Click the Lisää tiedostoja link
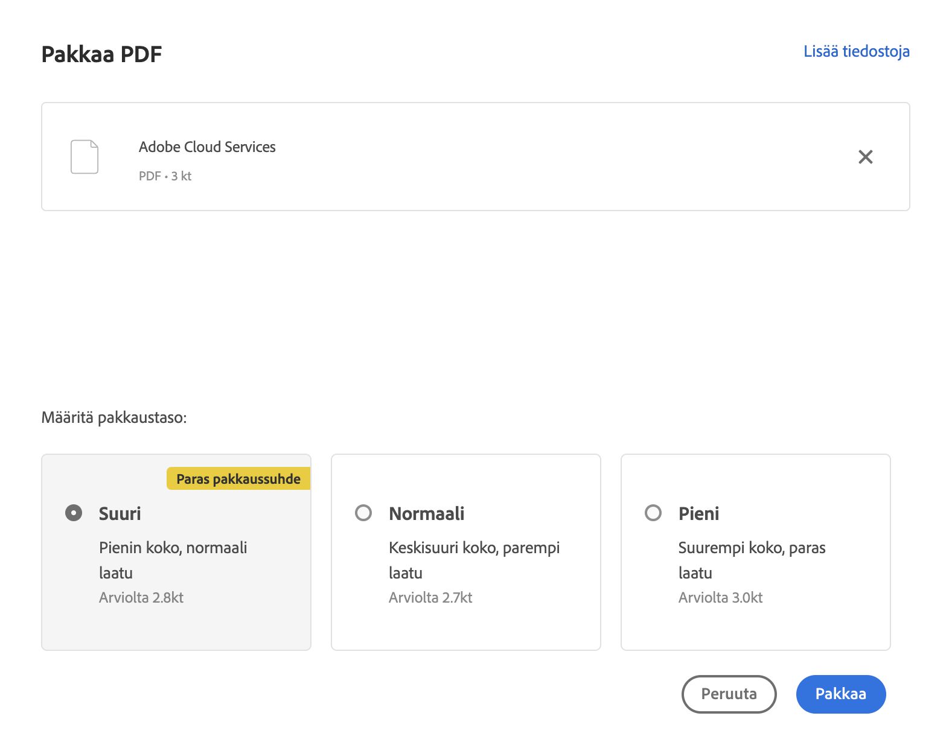 pos(856,51)
